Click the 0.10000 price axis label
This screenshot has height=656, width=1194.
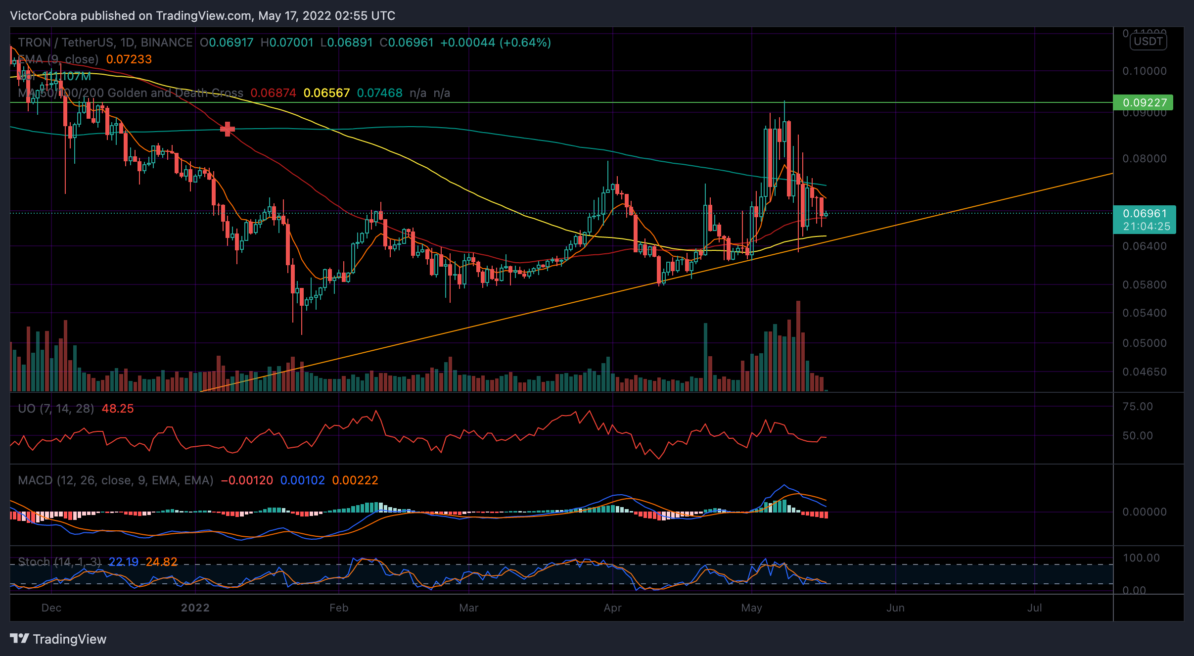click(x=1145, y=71)
